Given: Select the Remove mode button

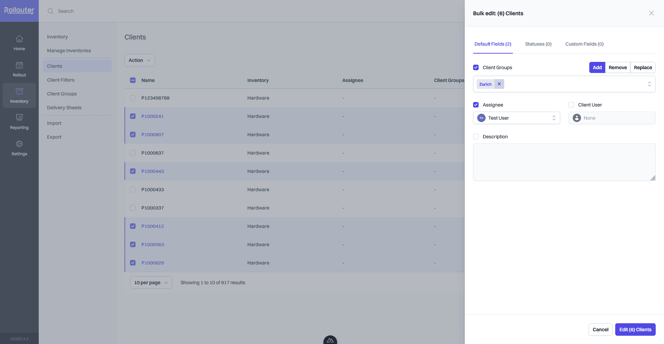Looking at the screenshot, I should pos(618,67).
